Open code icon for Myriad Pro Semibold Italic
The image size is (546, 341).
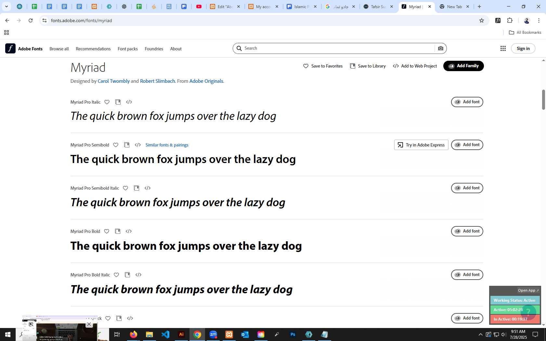click(148, 188)
